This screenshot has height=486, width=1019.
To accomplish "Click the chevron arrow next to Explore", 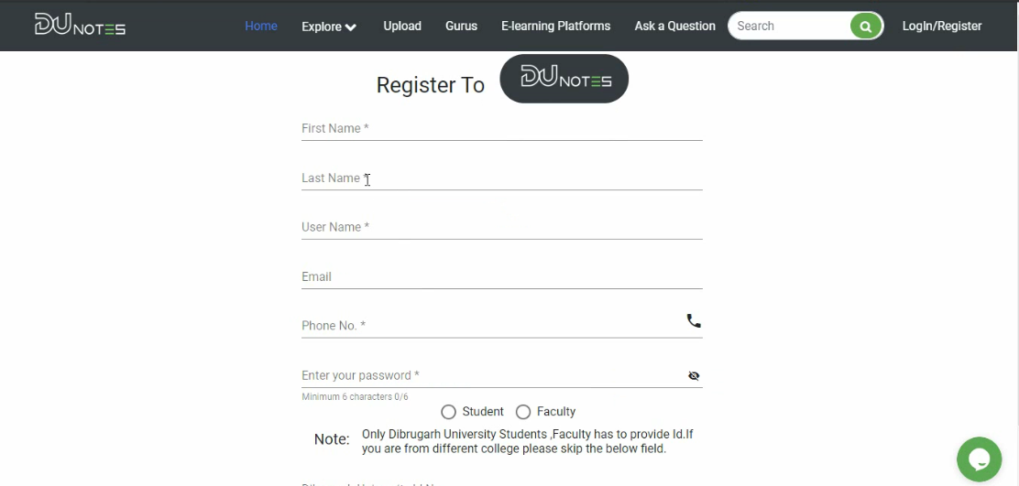I will (350, 27).
